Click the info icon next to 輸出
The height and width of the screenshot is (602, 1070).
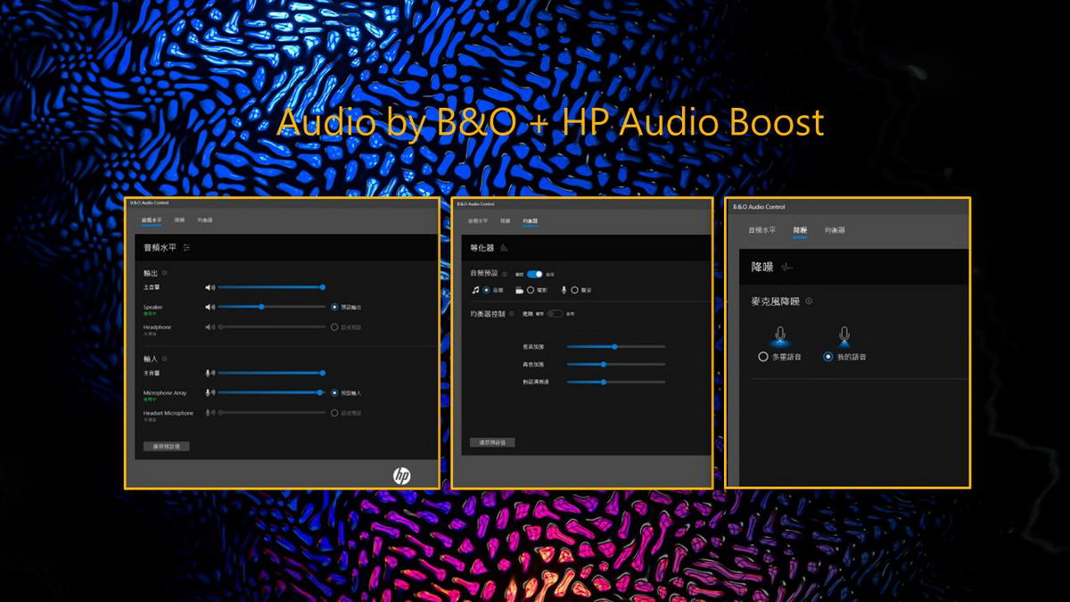[x=164, y=273]
